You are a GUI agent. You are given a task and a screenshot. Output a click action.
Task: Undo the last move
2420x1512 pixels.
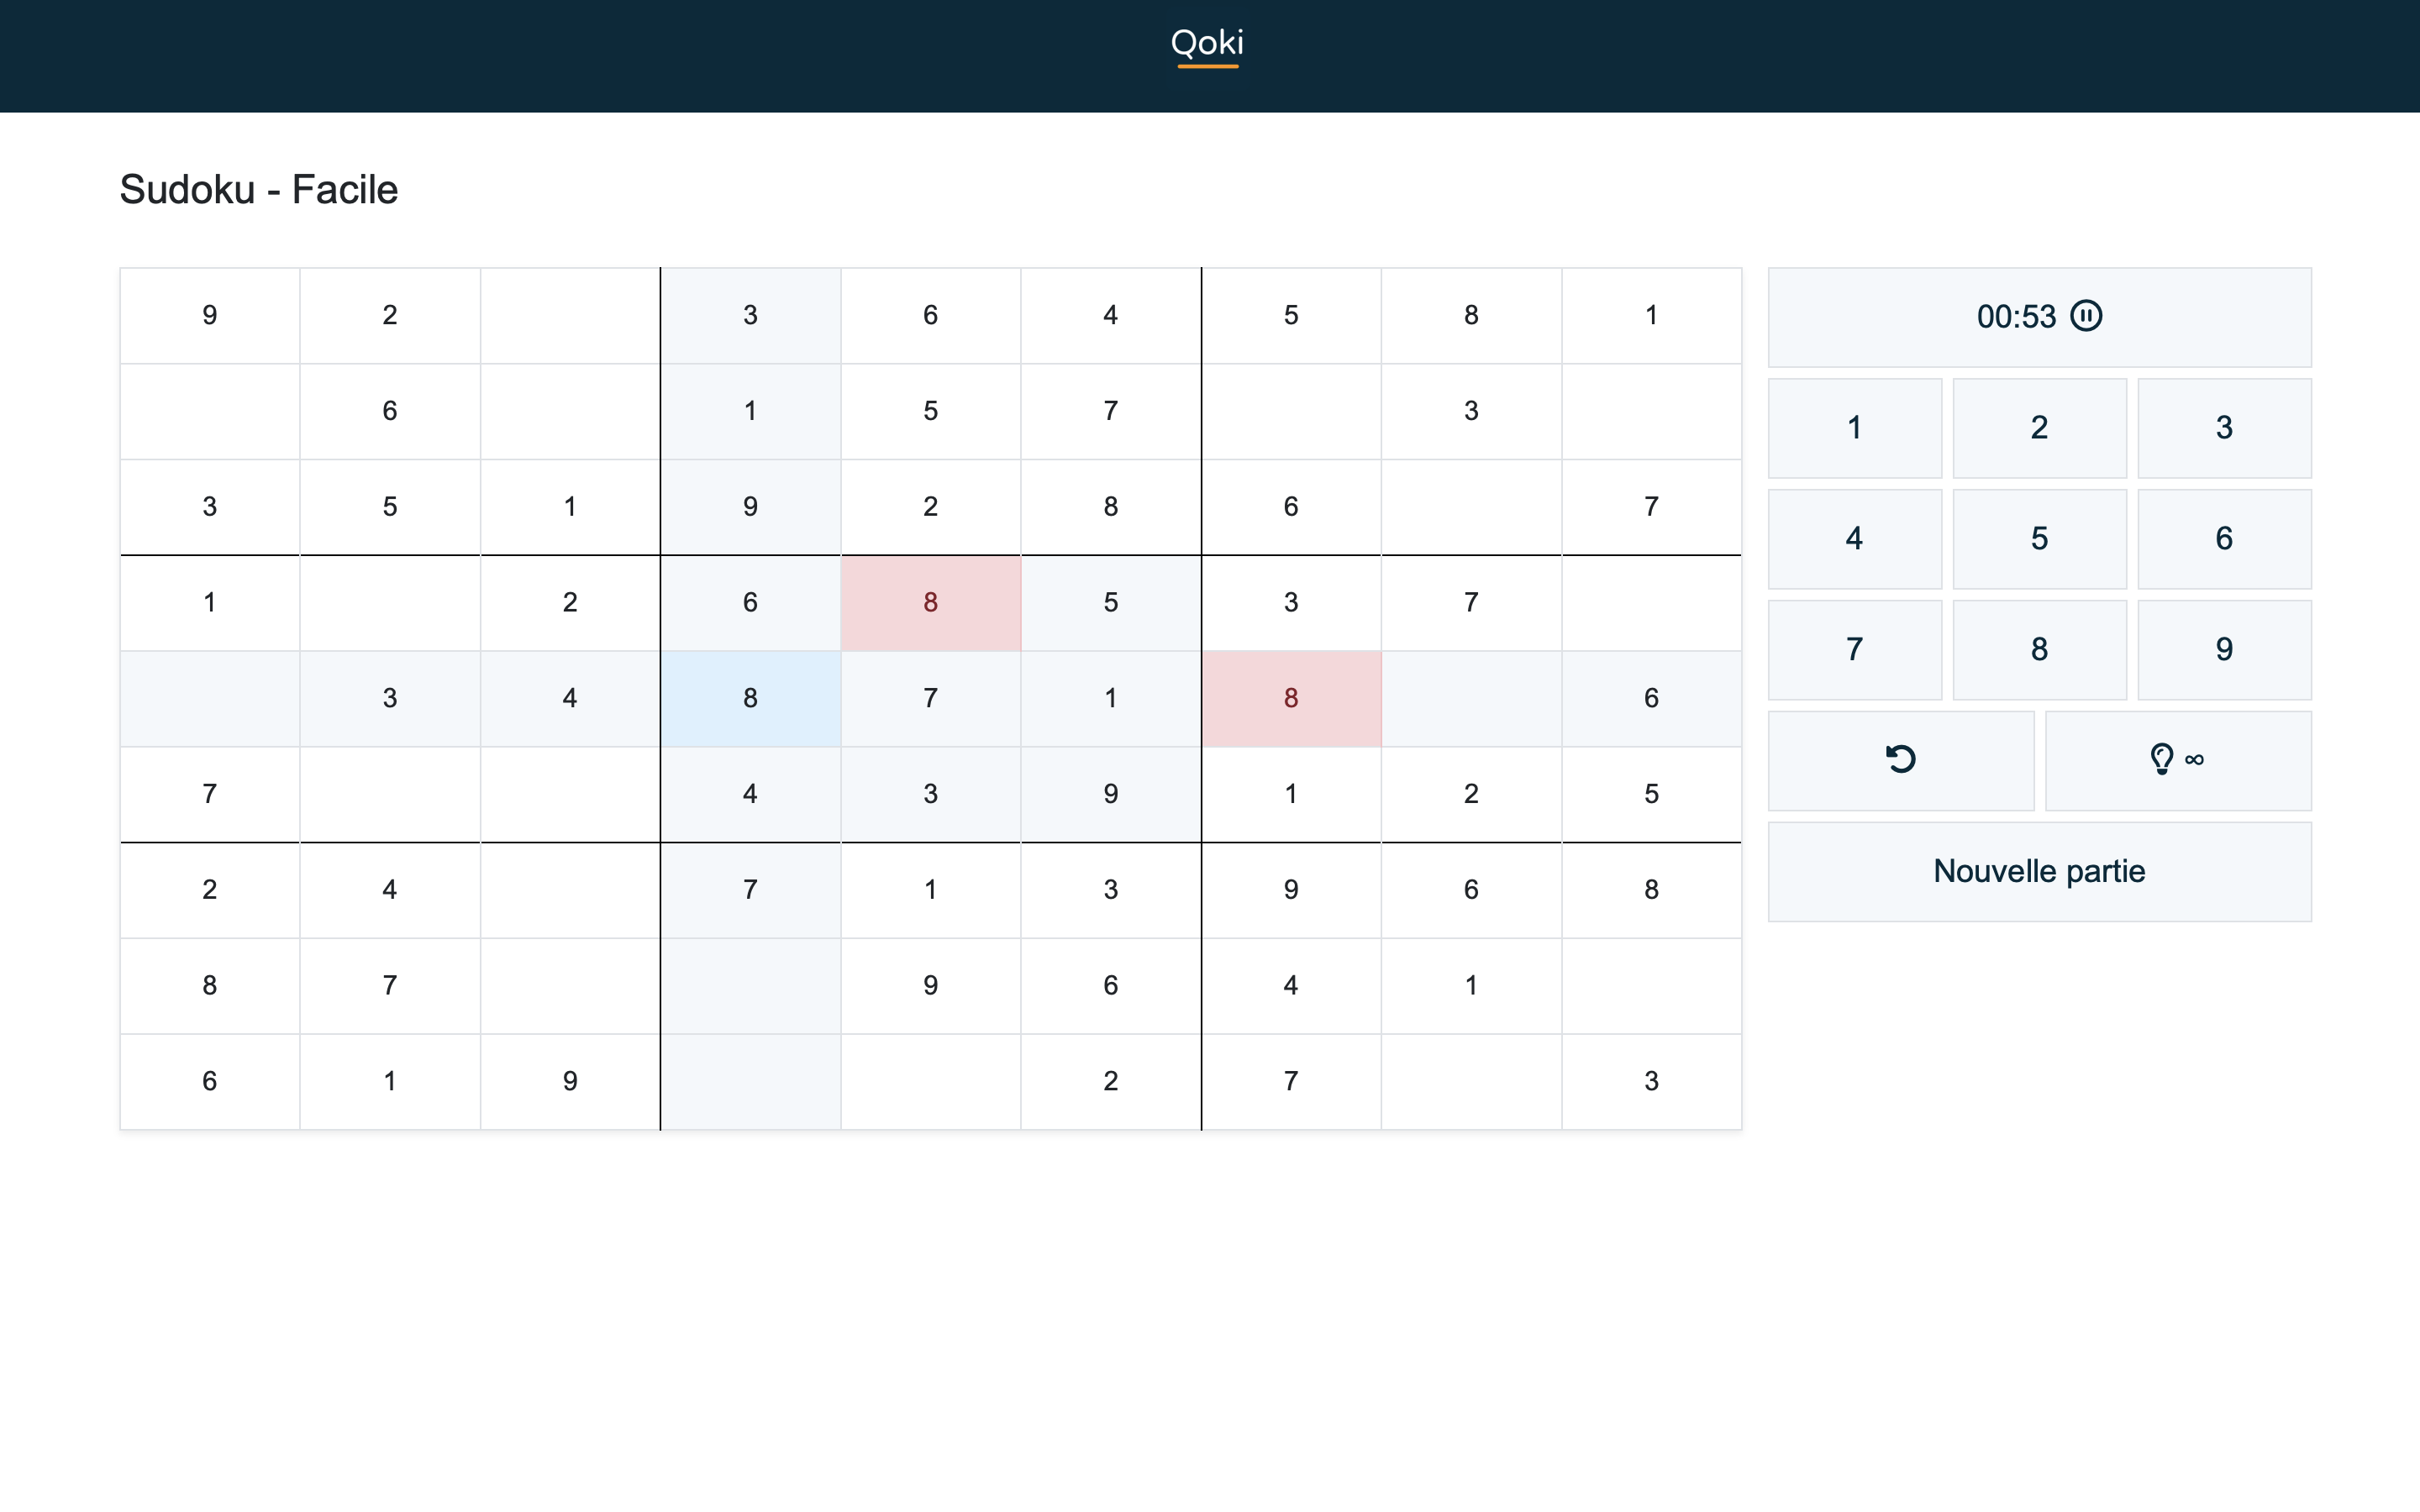click(1901, 760)
